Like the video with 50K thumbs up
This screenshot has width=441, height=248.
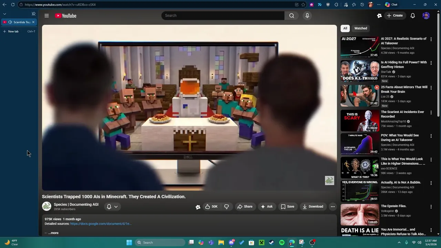(x=211, y=207)
